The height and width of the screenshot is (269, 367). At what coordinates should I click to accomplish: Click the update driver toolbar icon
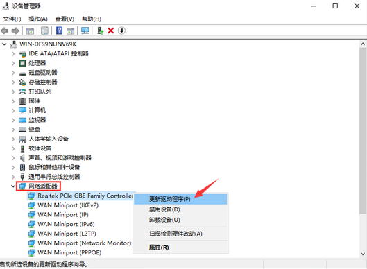coord(100,31)
